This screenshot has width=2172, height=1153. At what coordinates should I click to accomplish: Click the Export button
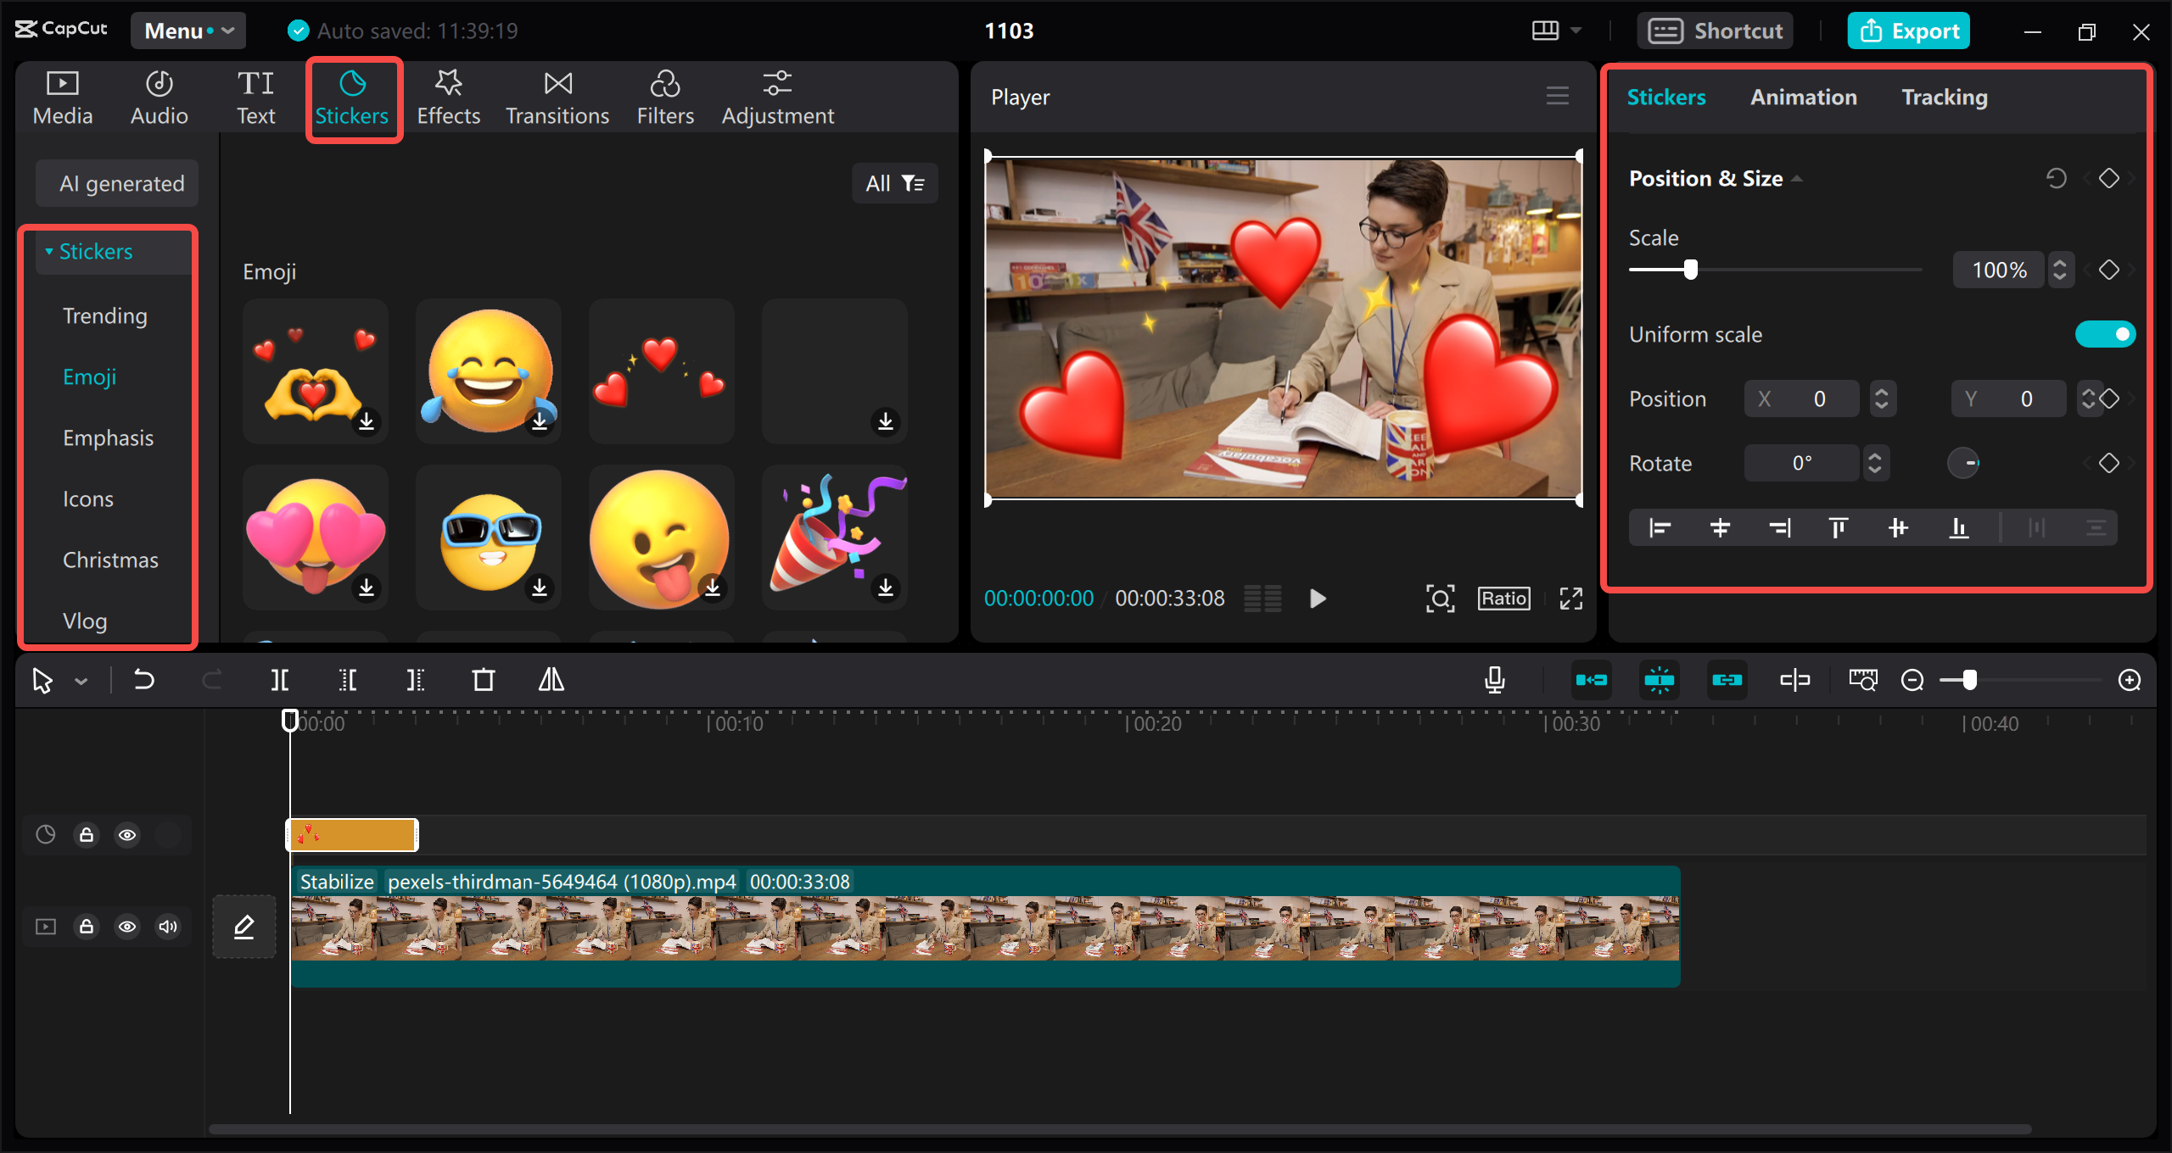pos(1911,31)
